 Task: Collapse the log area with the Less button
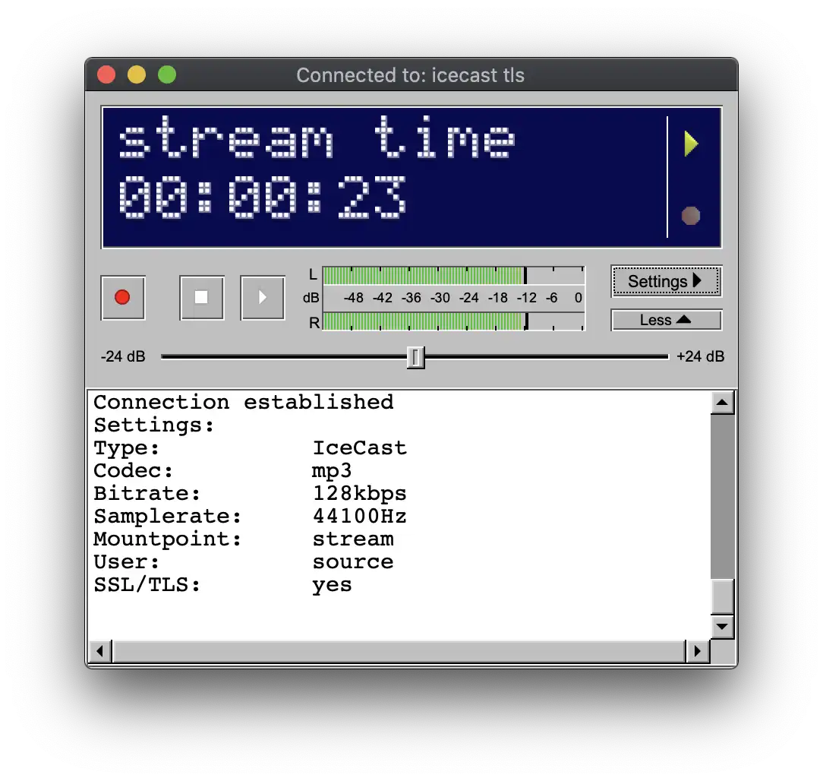pos(666,320)
